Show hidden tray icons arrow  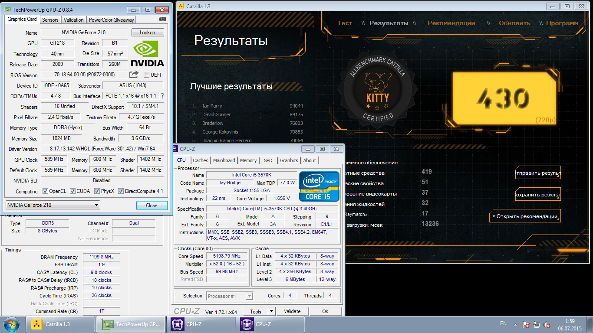[x=515, y=324]
